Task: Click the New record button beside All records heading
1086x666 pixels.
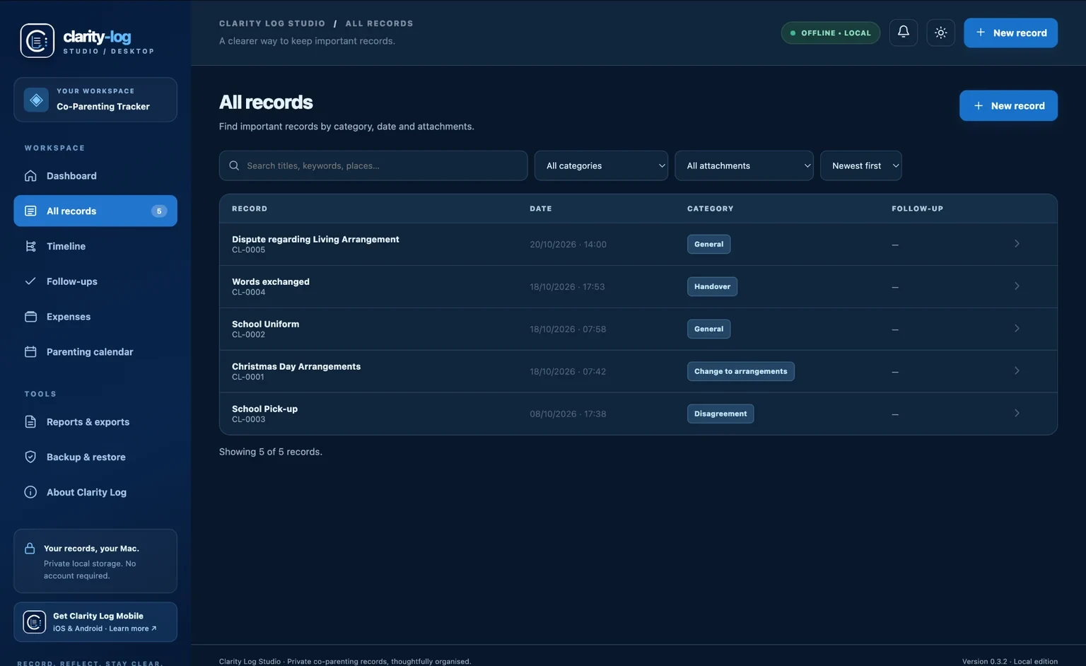Action: pos(1009,105)
